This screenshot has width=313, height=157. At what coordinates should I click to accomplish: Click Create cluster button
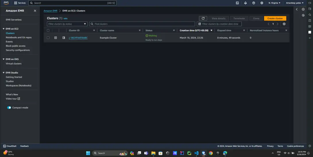click(x=275, y=18)
